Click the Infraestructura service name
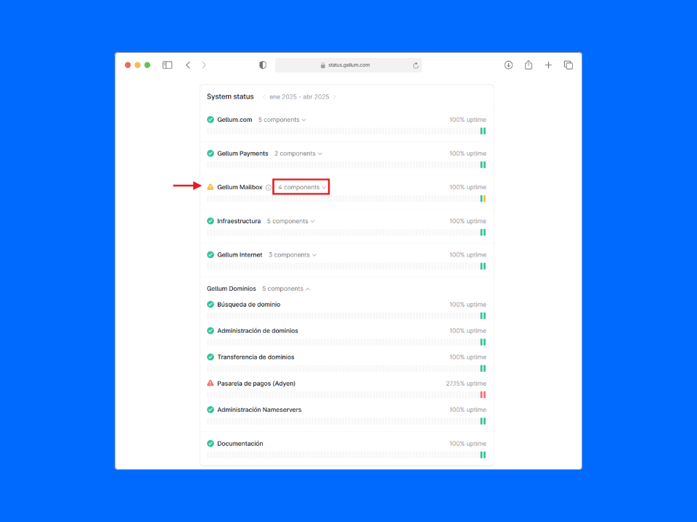The height and width of the screenshot is (522, 697). (x=239, y=220)
